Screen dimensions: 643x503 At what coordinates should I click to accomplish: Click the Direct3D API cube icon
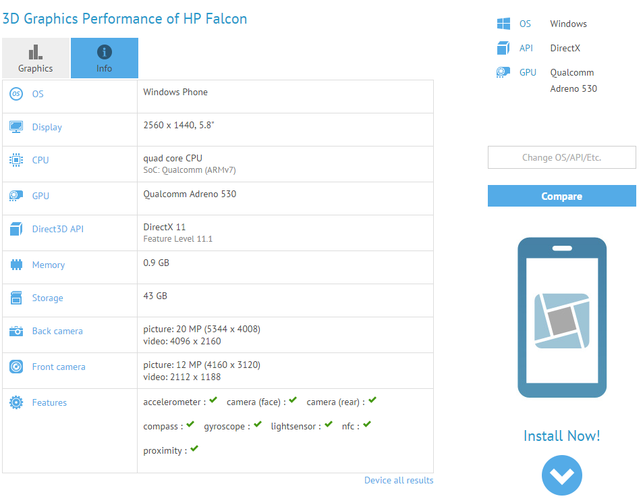click(x=16, y=229)
